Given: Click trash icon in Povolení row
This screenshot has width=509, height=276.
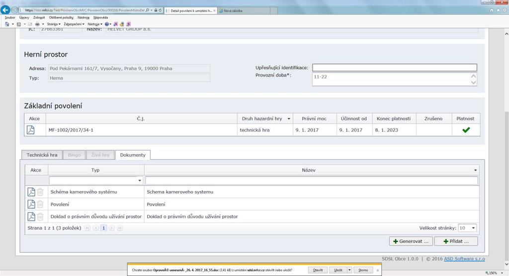Looking at the screenshot, I should (x=40, y=204).
